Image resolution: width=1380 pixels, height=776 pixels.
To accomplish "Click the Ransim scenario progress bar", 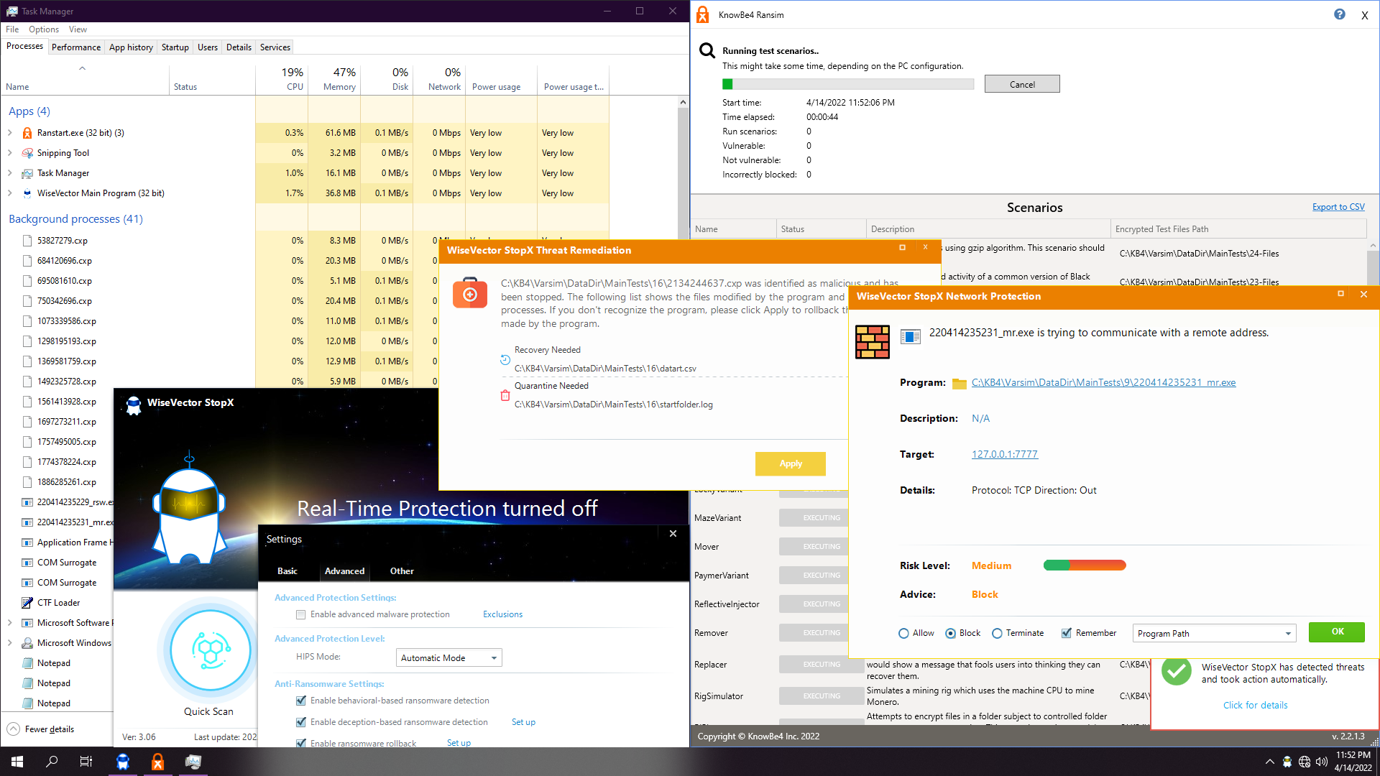I will point(847,84).
